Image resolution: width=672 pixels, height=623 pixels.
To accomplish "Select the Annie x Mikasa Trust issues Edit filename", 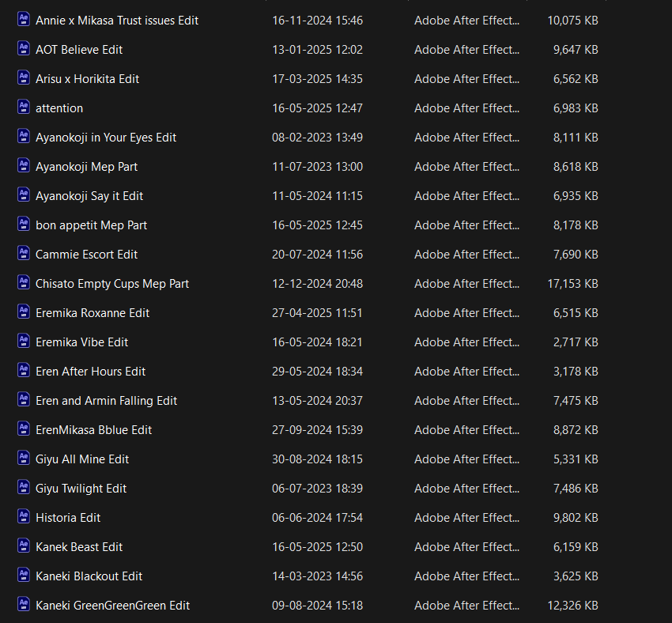I will click(x=117, y=20).
